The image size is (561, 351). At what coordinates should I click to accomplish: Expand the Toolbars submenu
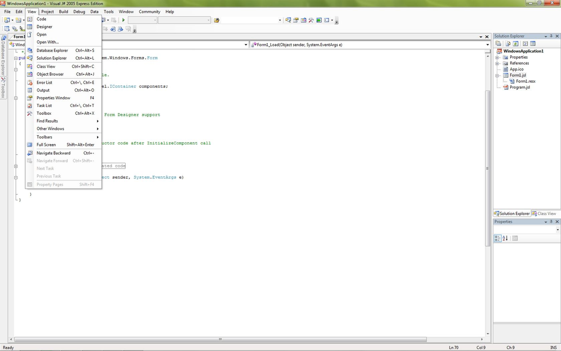[x=63, y=137]
